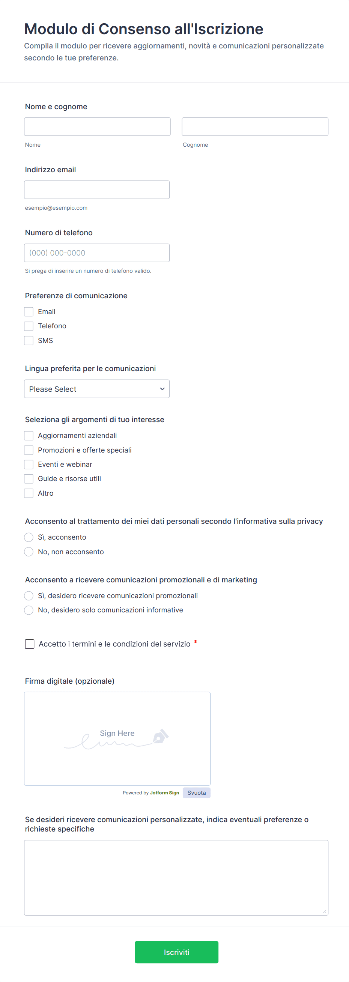
Task: Focus the Indirizzo email input
Action: pos(97,190)
